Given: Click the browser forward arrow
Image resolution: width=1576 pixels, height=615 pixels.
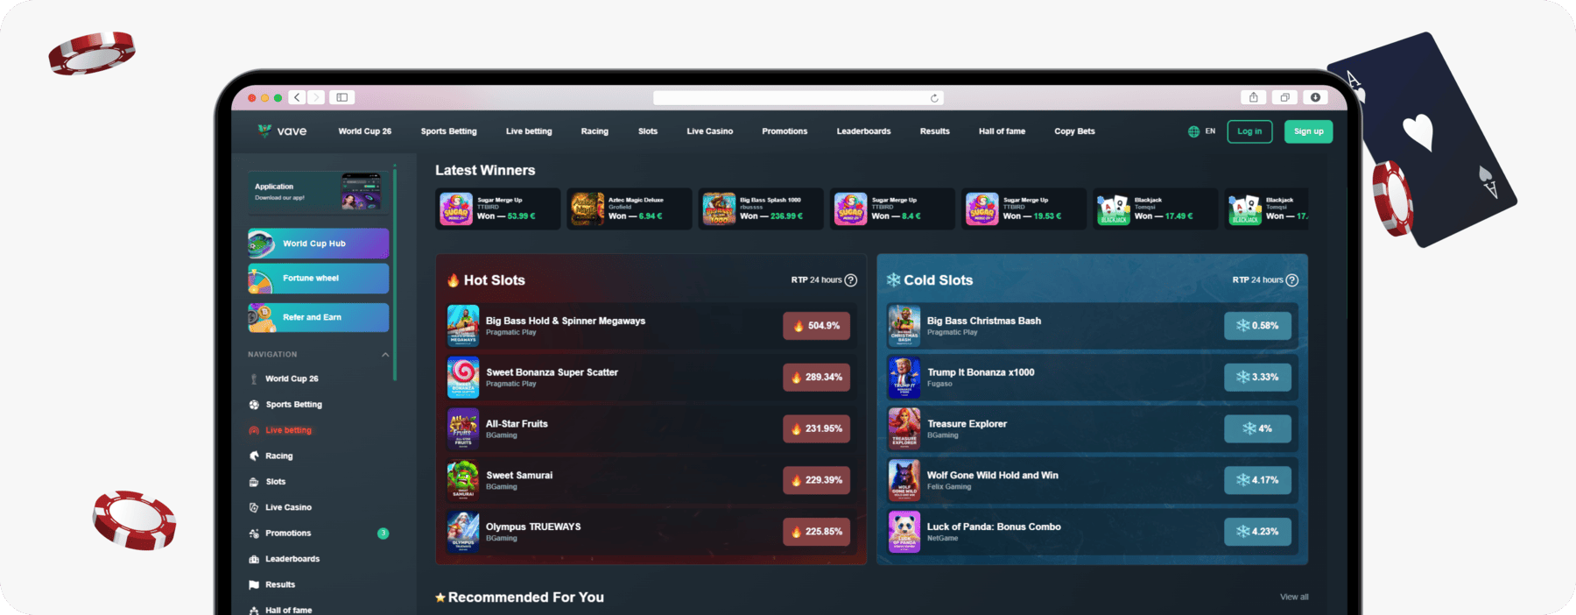Looking at the screenshot, I should (x=316, y=97).
